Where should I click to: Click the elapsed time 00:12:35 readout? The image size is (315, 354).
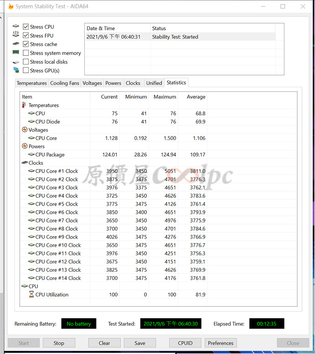(x=267, y=324)
